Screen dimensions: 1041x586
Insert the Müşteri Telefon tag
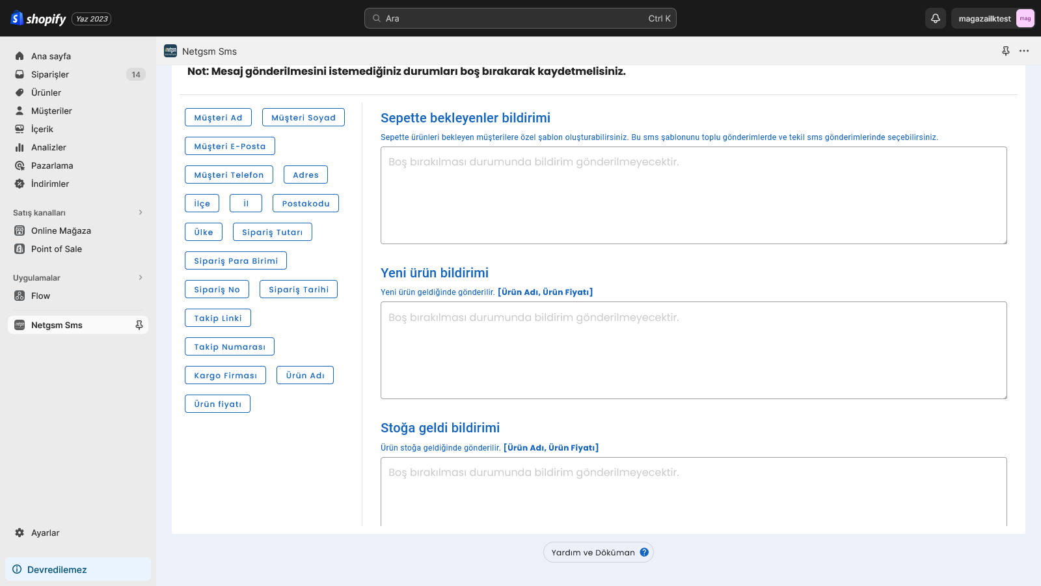[x=229, y=174]
